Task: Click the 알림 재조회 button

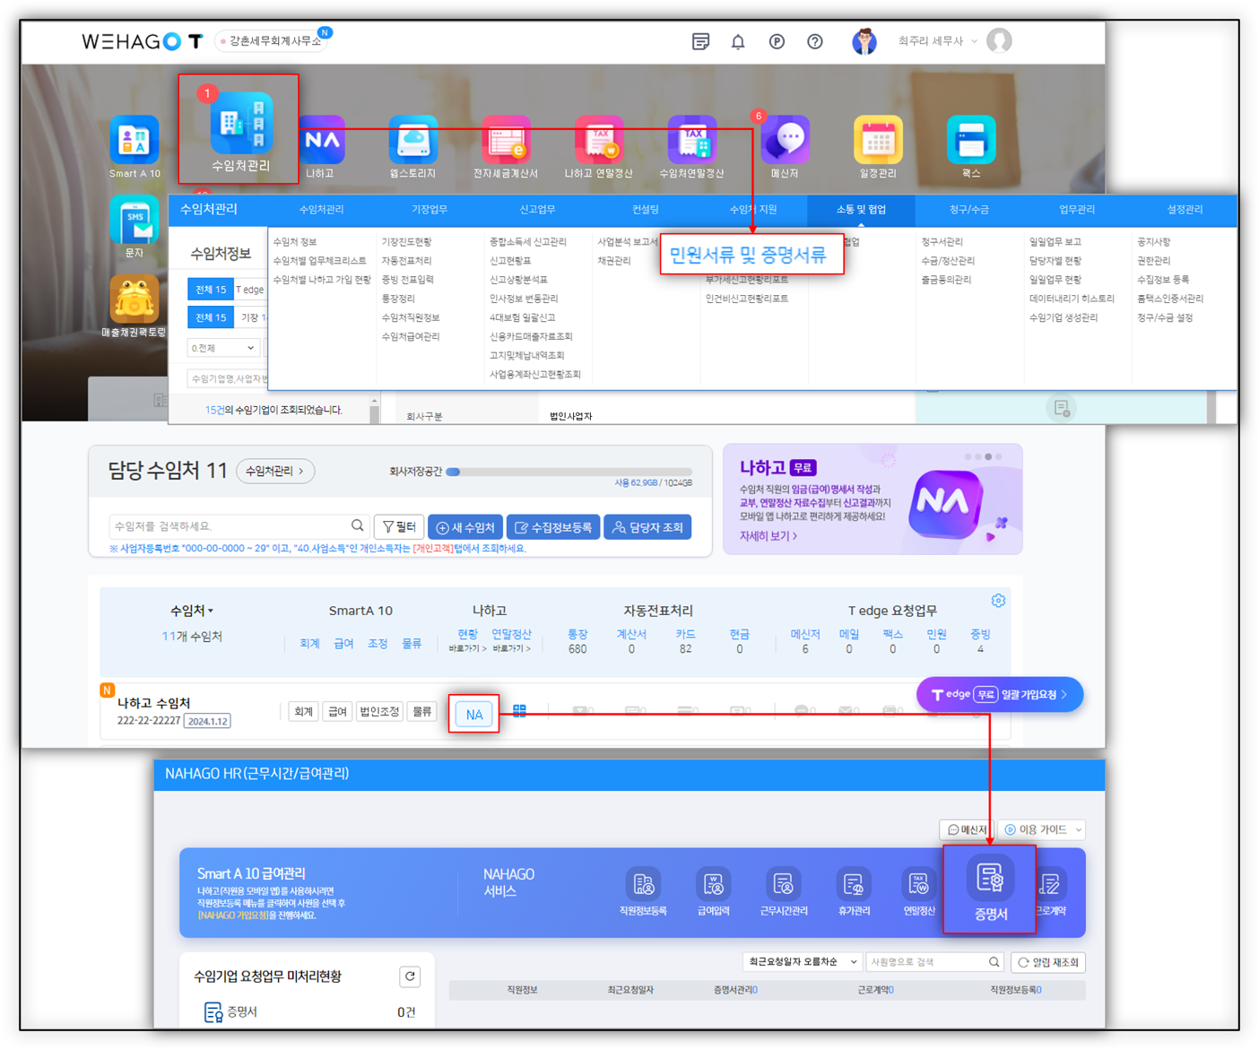Action: coord(1049,962)
